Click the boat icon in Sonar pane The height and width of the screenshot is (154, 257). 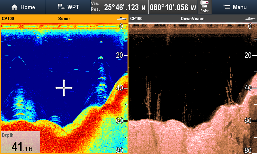(122, 19)
